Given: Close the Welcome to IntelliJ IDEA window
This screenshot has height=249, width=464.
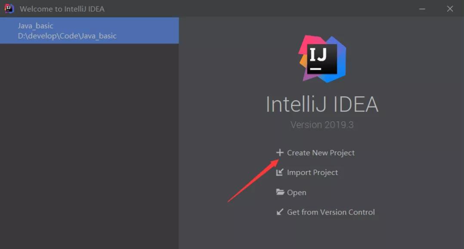Looking at the screenshot, I should (x=450, y=9).
